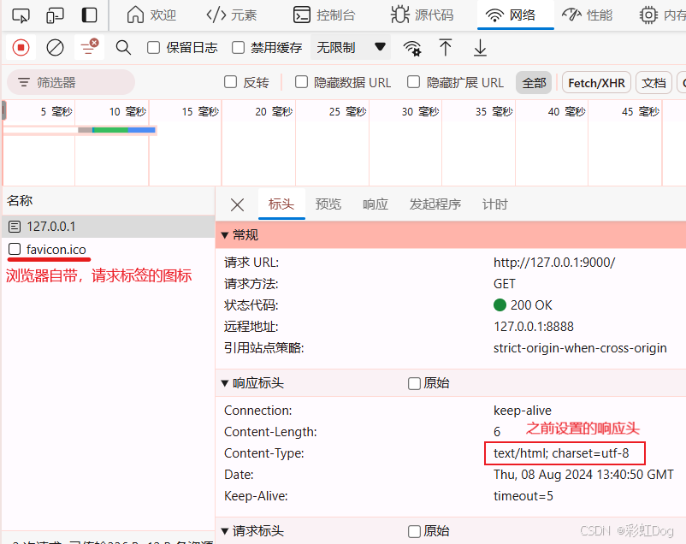The height and width of the screenshot is (544, 686).
Task: Select the inspect element tool
Action: click(20, 15)
